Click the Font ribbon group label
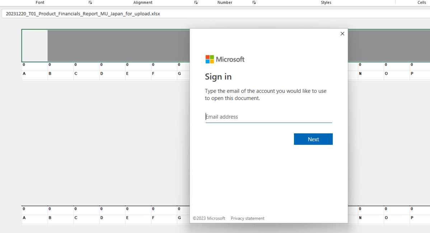 (40, 3)
